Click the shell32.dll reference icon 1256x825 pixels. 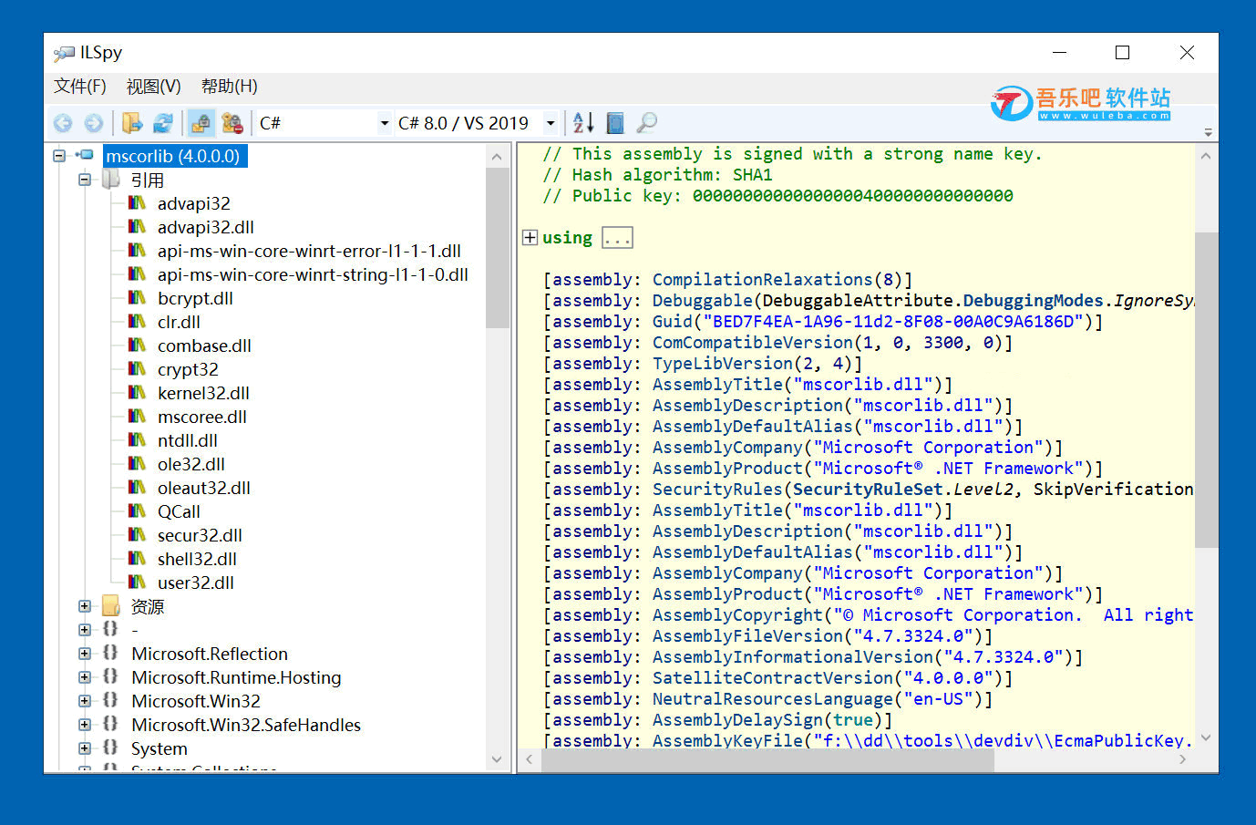(x=137, y=558)
